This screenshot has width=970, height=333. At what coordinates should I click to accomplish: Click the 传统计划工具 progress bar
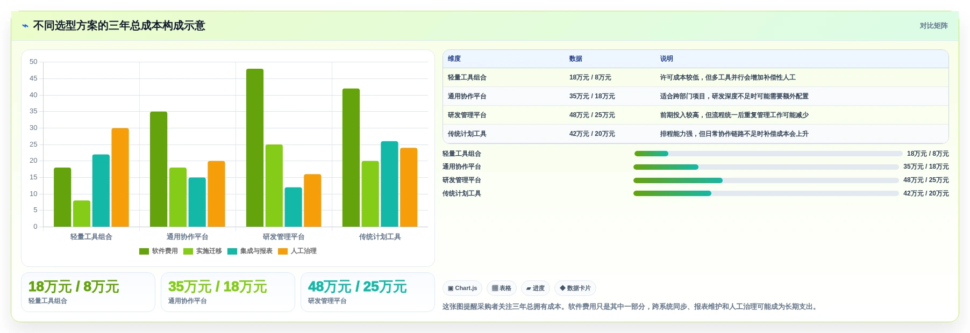tap(766, 193)
